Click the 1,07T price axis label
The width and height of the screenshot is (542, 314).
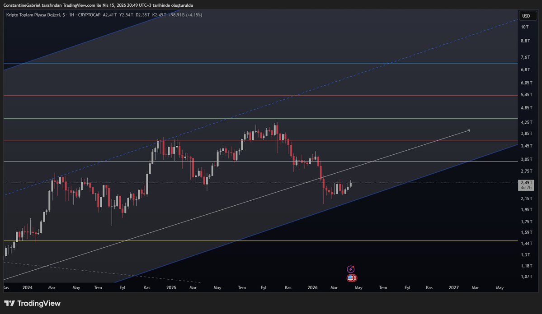[527, 277]
